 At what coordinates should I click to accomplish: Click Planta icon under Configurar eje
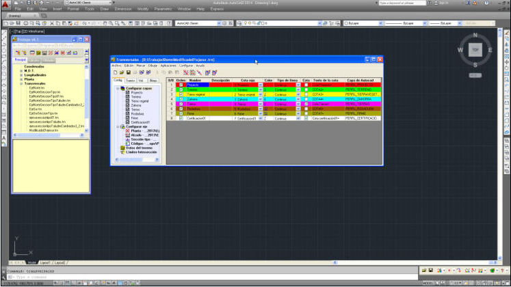tap(127, 131)
